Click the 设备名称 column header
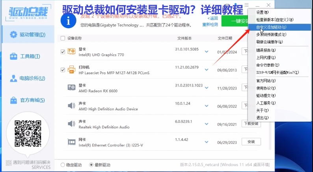This screenshot has width=313, height=172. pos(75,38)
